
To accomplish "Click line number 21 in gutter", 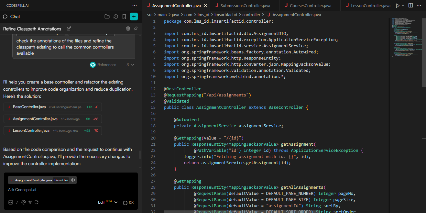I will pyautogui.click(x=153, y=144).
